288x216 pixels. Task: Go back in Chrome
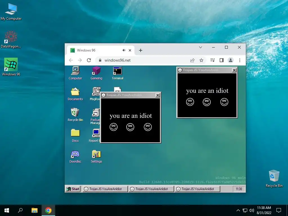(x=71, y=60)
